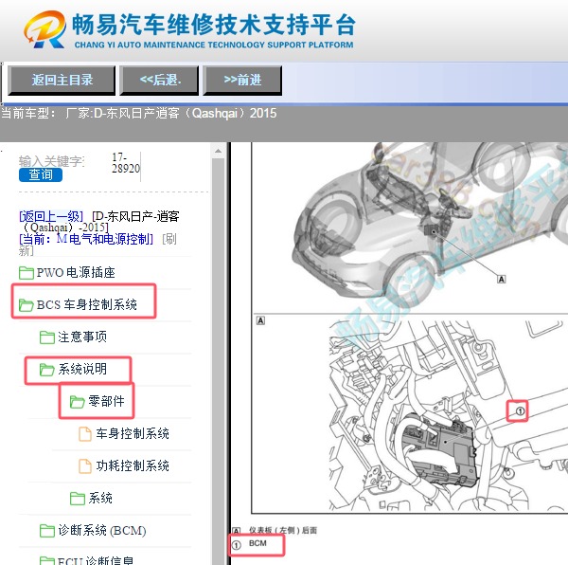Click the sidebar vertical scrollbar track
The width and height of the screenshot is (568, 565).
tap(218, 363)
